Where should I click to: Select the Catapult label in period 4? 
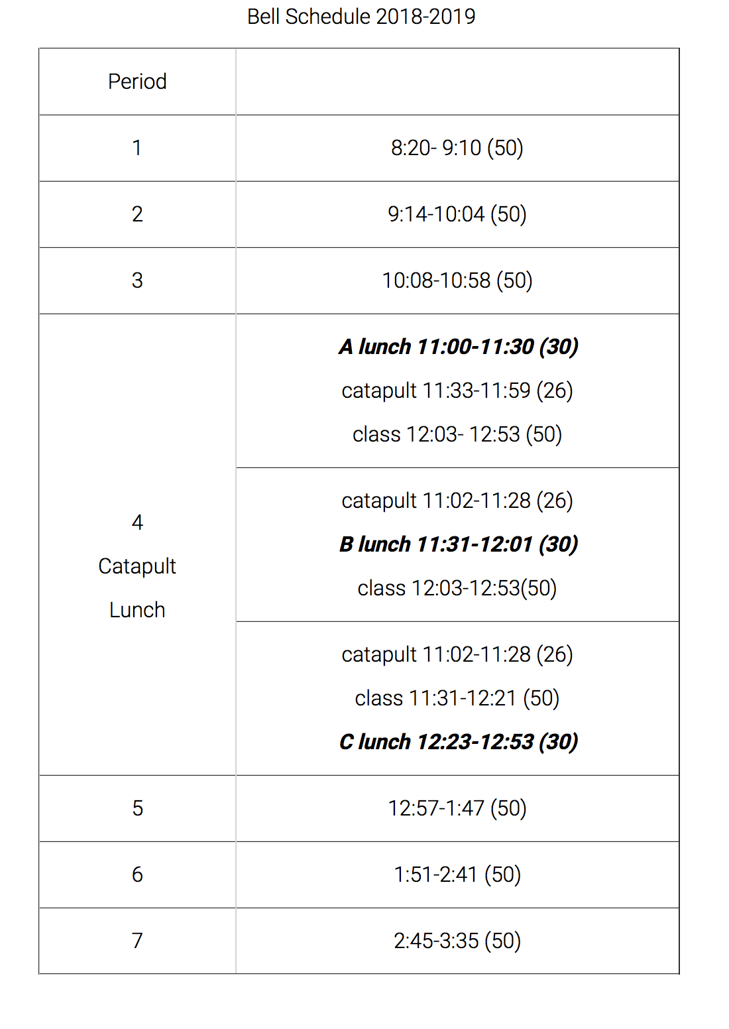pos(137,567)
